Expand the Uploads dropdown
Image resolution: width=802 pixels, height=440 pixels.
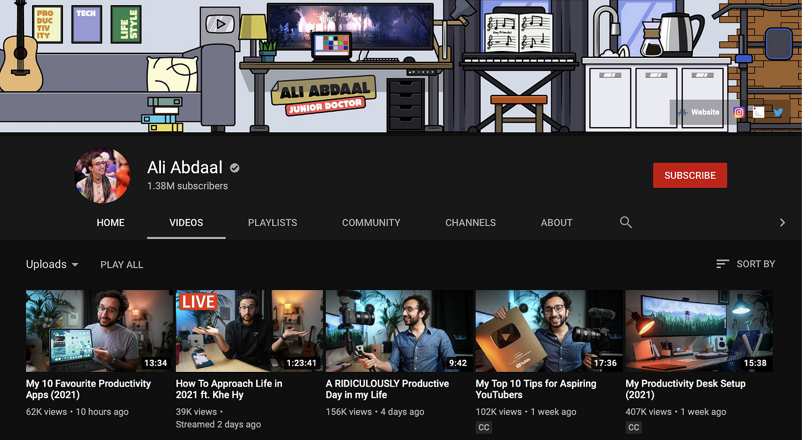[x=52, y=264]
